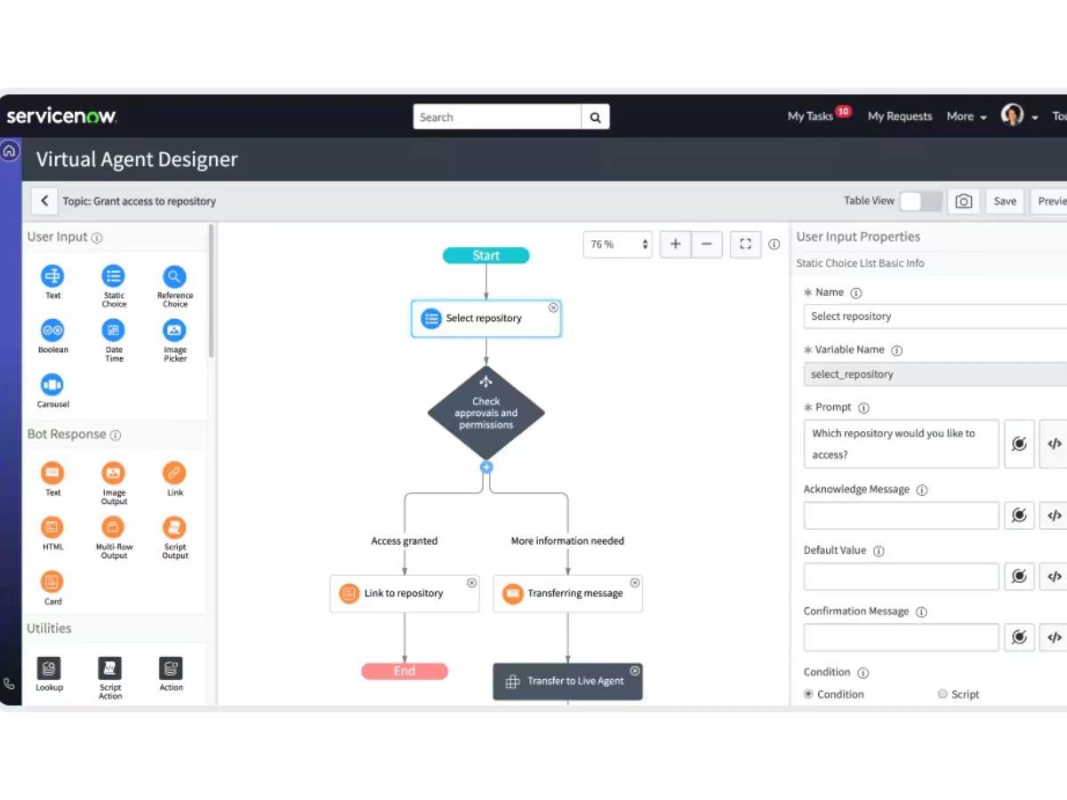Open data pill picker for Confirmation Message
1067x800 pixels.
[x=1020, y=637]
